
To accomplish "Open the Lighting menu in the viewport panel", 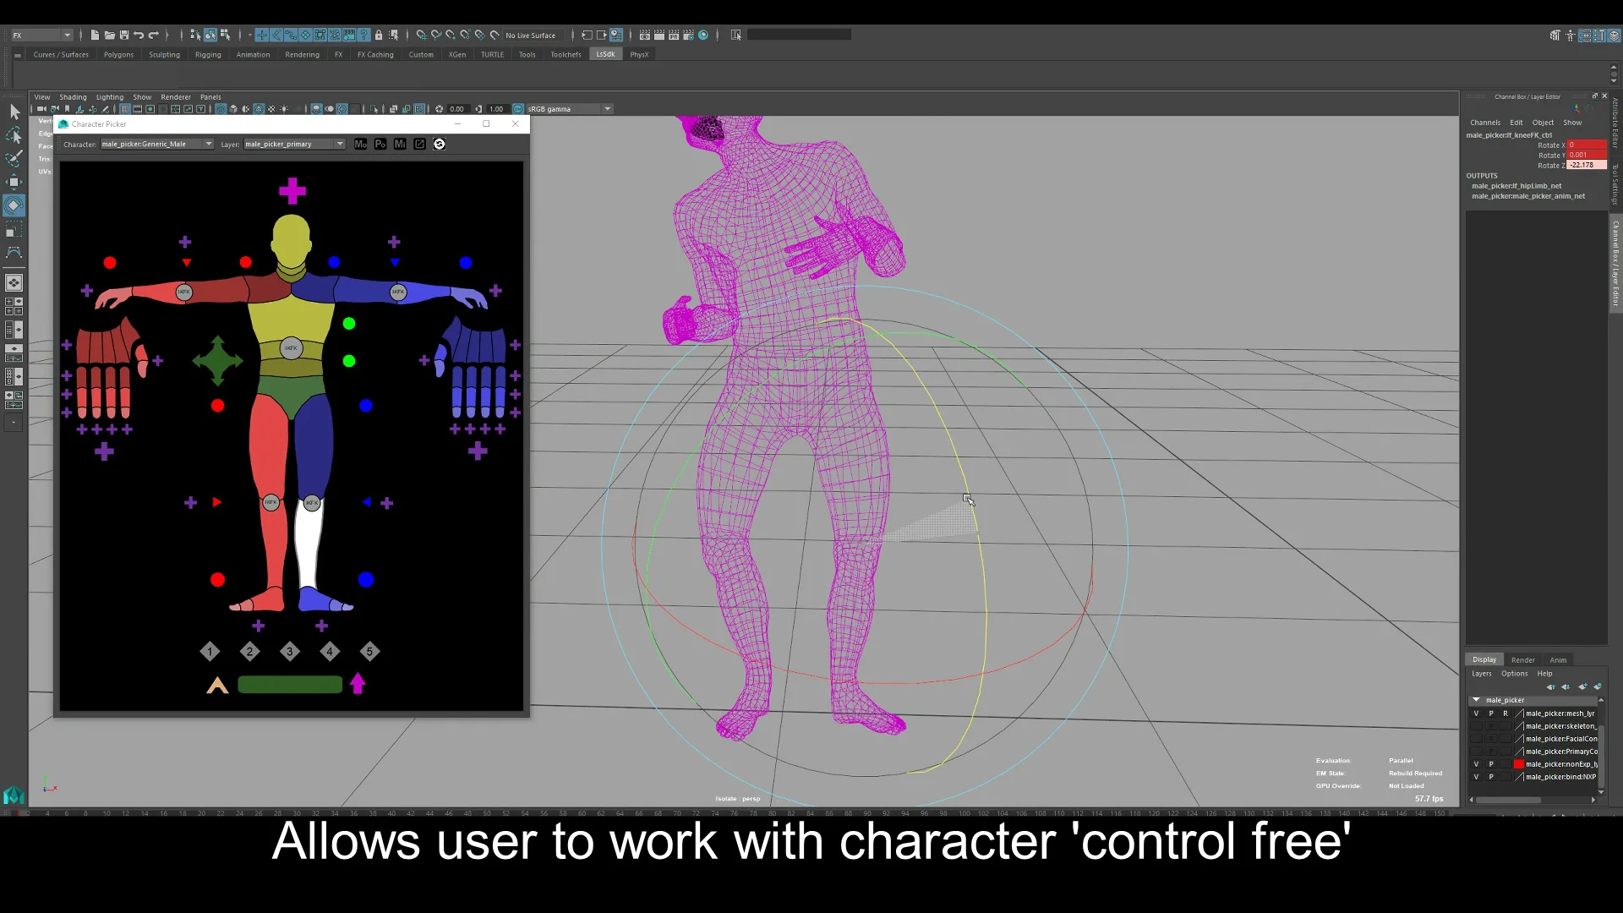I will tap(109, 96).
